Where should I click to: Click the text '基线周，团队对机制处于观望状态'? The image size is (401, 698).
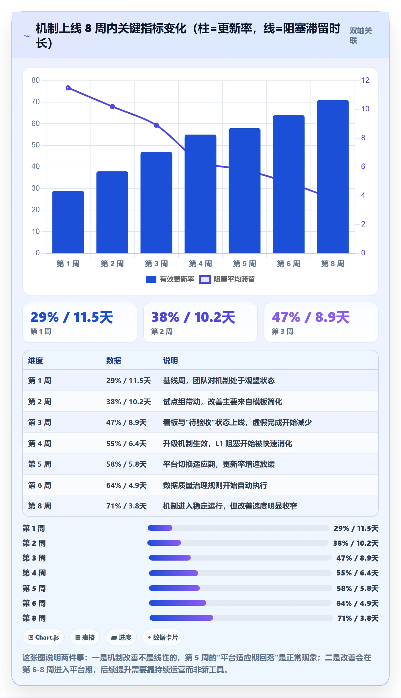[219, 380]
